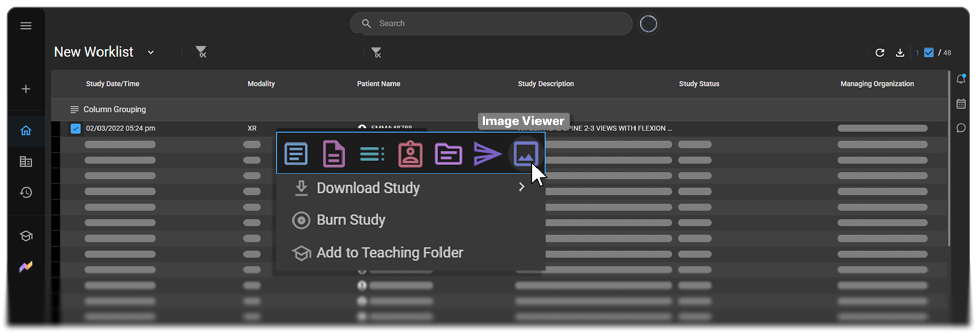
Task: Toggle the selected count checkbox near 48
Action: 929,53
